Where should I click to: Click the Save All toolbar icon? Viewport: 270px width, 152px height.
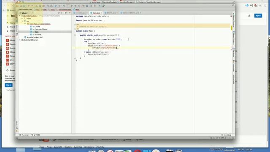[x=21, y=6]
